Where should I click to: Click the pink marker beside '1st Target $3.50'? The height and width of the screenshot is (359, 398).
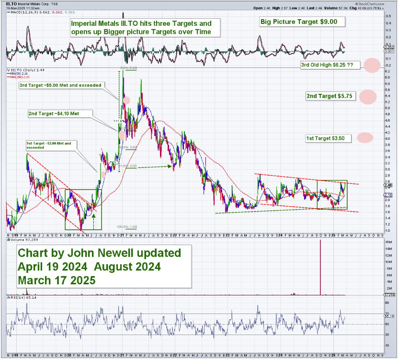365,138
